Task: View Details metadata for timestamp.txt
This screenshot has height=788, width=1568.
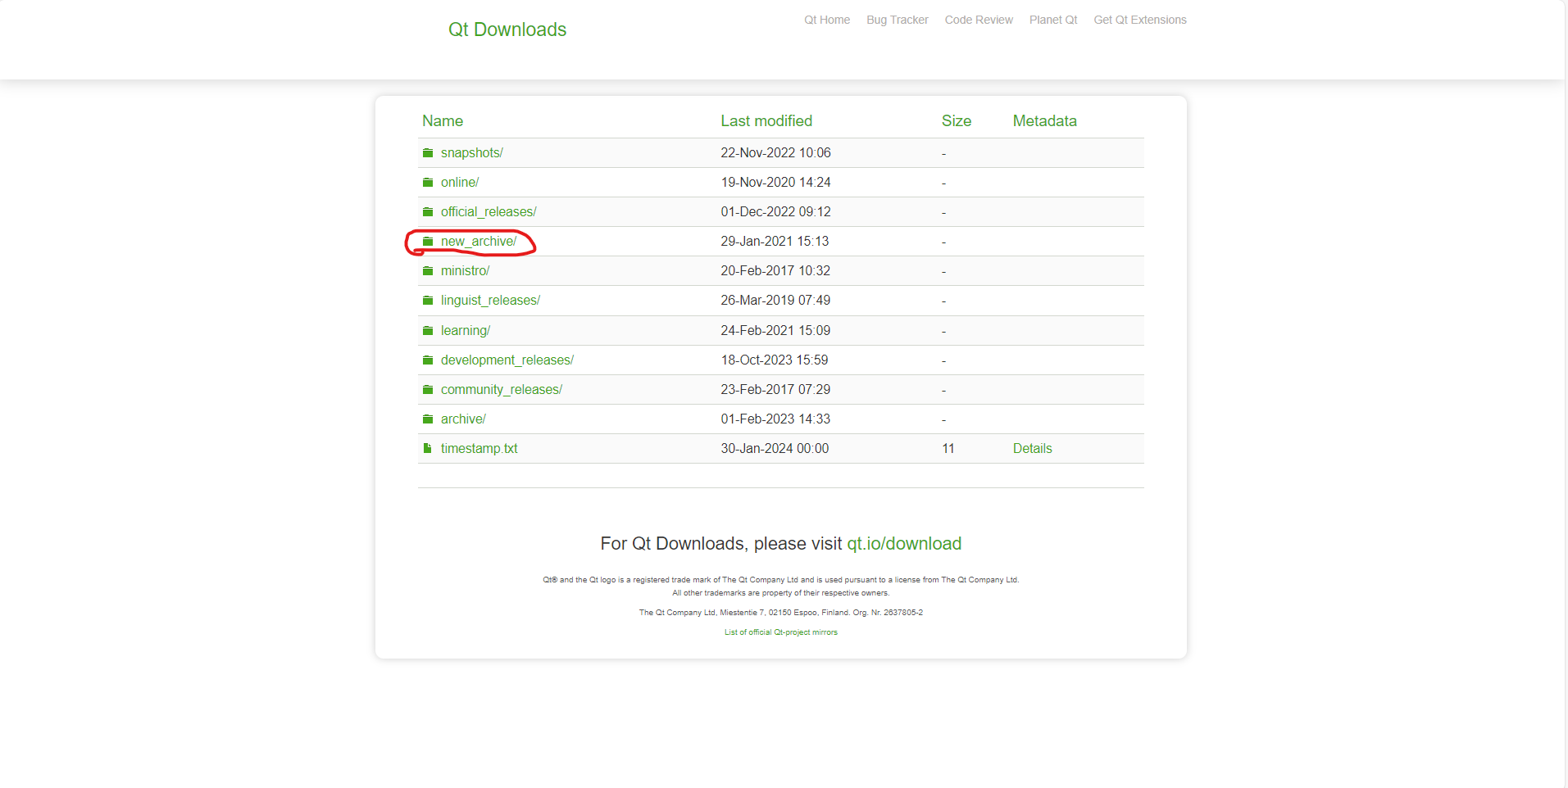Action: [1033, 449]
